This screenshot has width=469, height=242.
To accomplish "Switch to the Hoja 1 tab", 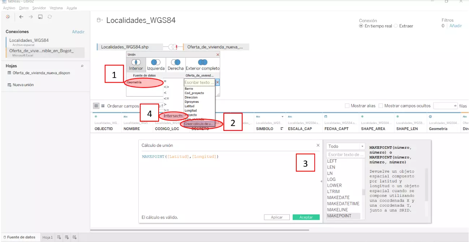I will (47, 237).
